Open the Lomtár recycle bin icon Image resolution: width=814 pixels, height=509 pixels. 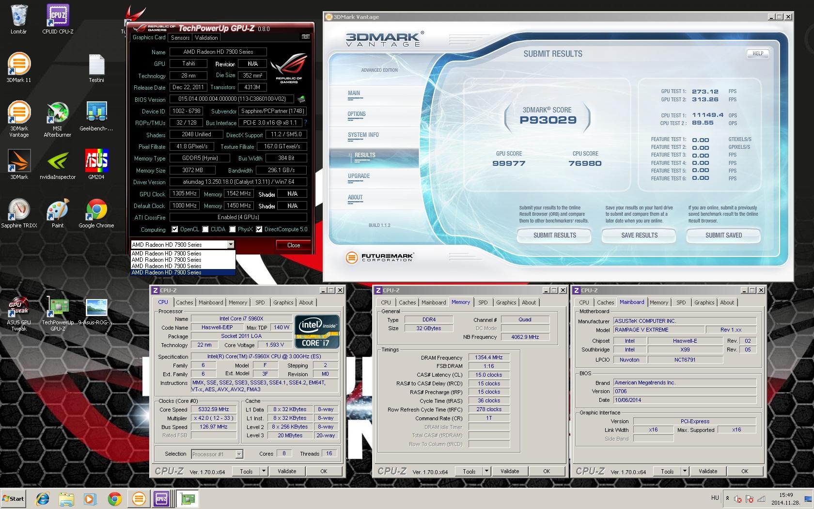click(x=18, y=19)
